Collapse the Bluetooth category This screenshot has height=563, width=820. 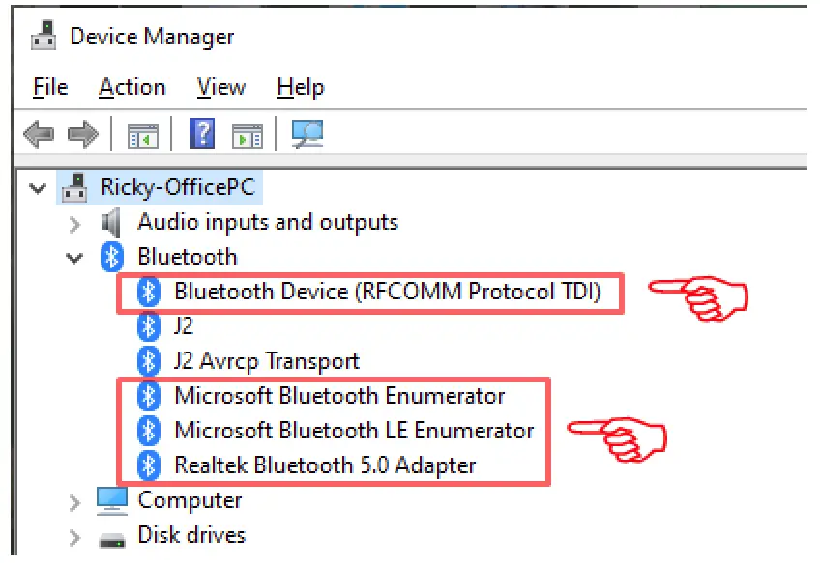[74, 258]
